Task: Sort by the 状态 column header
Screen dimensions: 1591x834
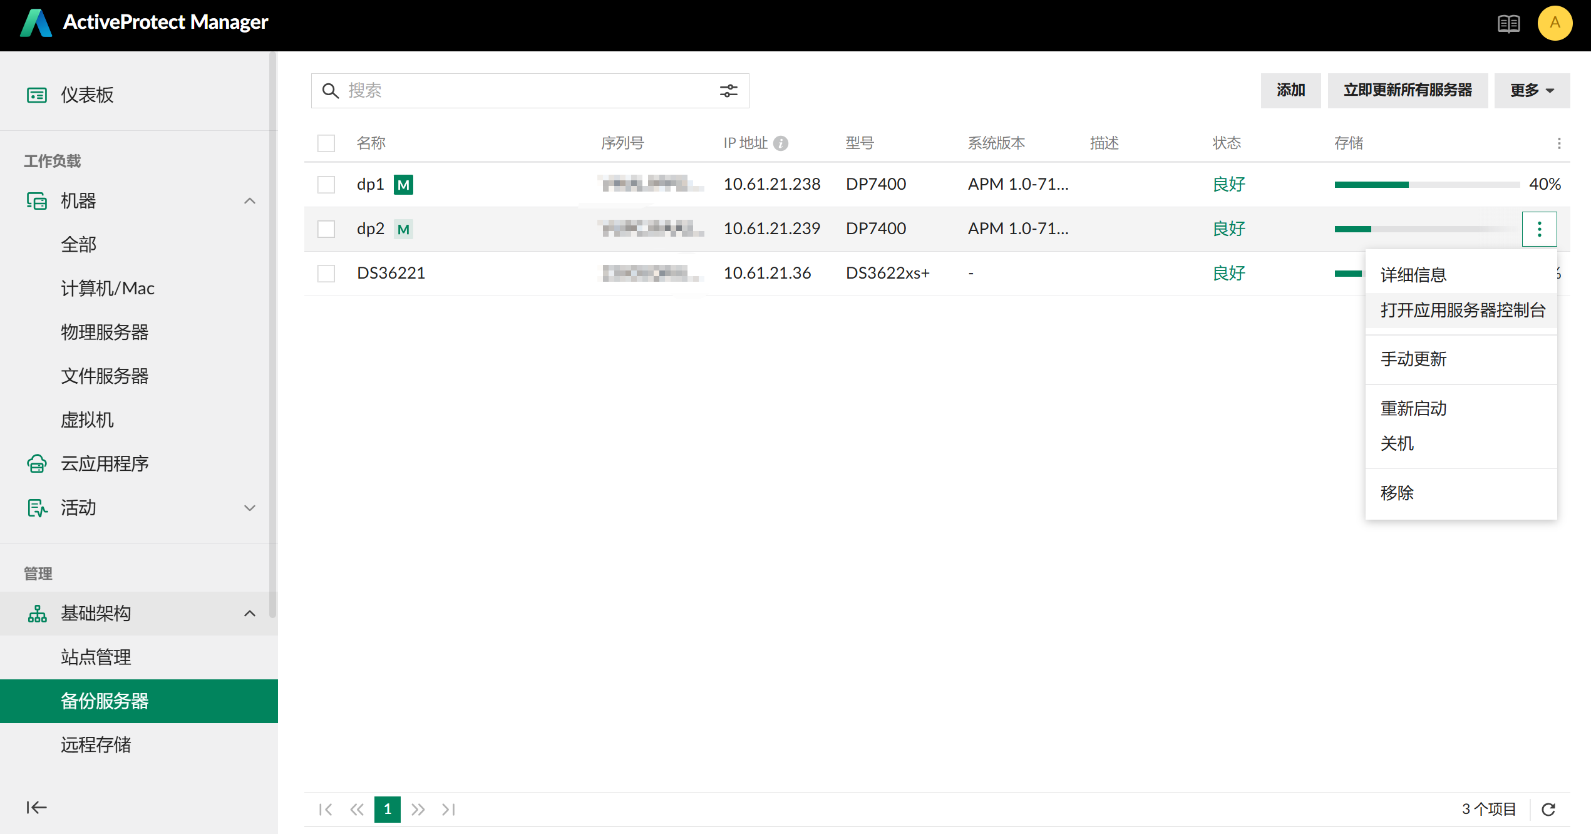Action: [x=1227, y=143]
